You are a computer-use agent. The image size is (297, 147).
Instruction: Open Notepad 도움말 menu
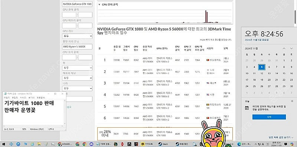point(41,98)
